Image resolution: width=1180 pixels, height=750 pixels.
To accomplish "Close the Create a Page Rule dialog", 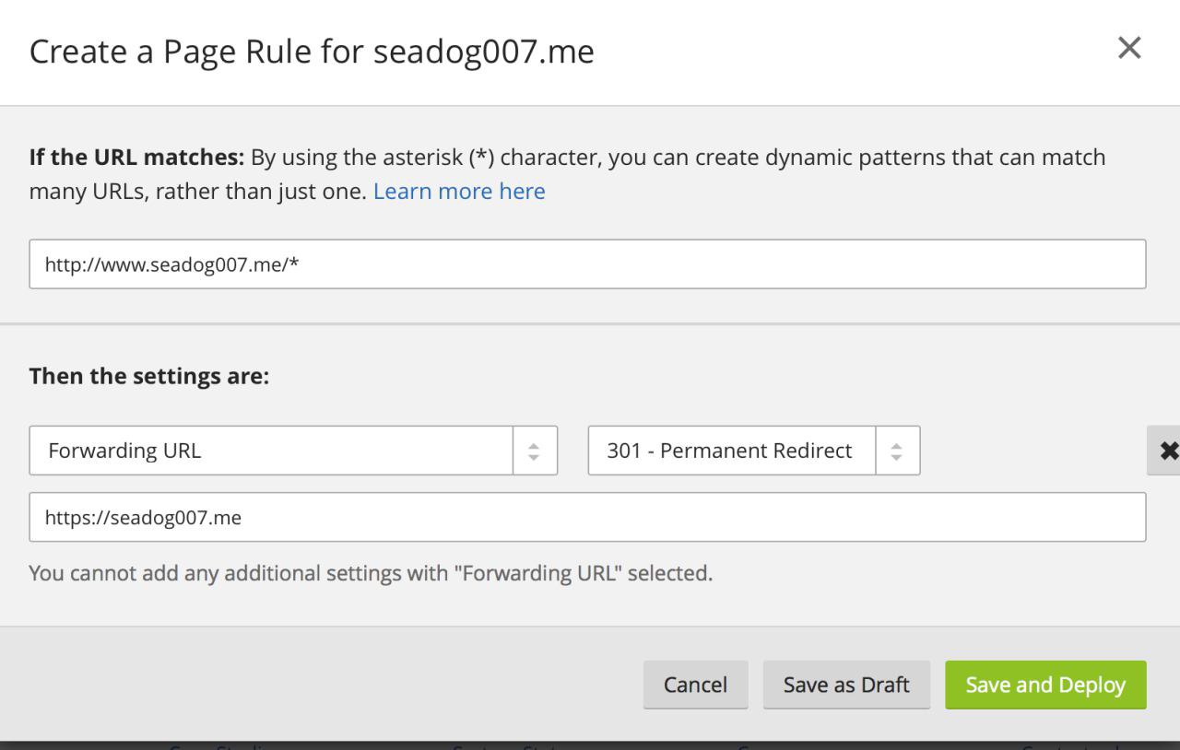I will (1129, 49).
